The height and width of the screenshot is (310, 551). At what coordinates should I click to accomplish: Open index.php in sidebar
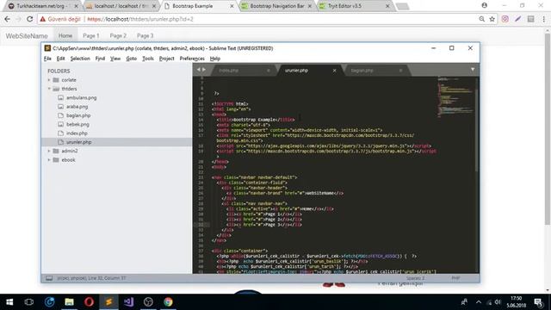(x=77, y=133)
